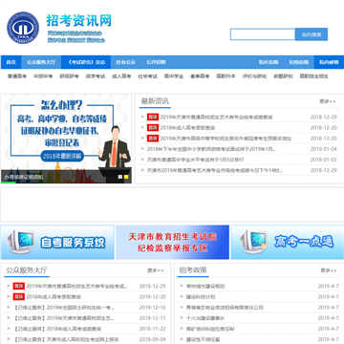The width and height of the screenshot is (344, 344).
Task: Open the 院长信箱 navigation item
Action: coord(269,62)
